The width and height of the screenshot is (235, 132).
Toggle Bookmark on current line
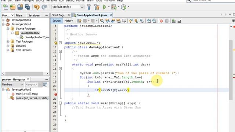point(142,21)
